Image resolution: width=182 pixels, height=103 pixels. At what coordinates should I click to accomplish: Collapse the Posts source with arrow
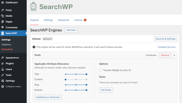coord(174,55)
